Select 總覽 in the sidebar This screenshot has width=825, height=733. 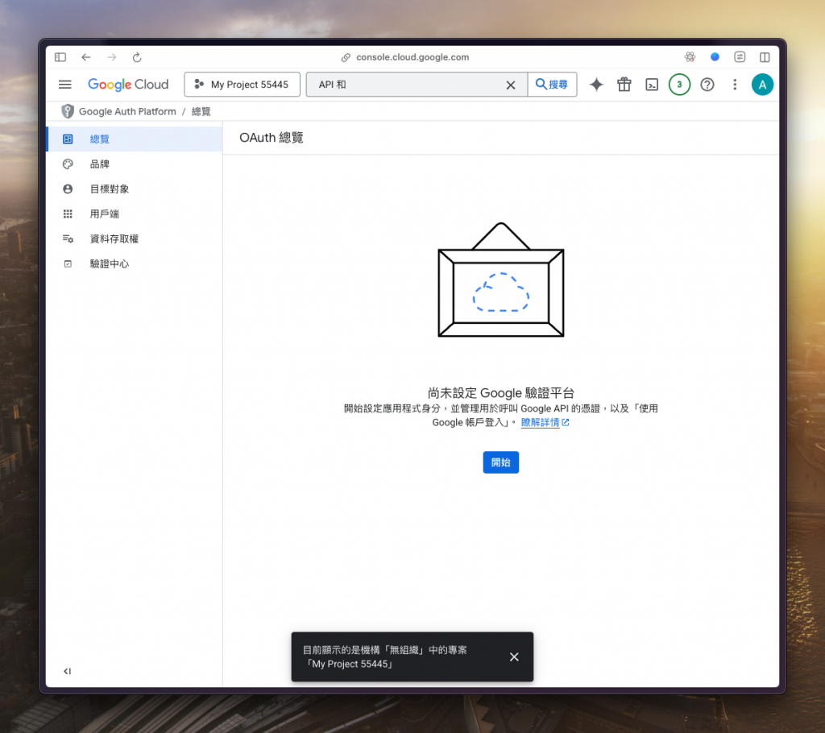(135, 139)
